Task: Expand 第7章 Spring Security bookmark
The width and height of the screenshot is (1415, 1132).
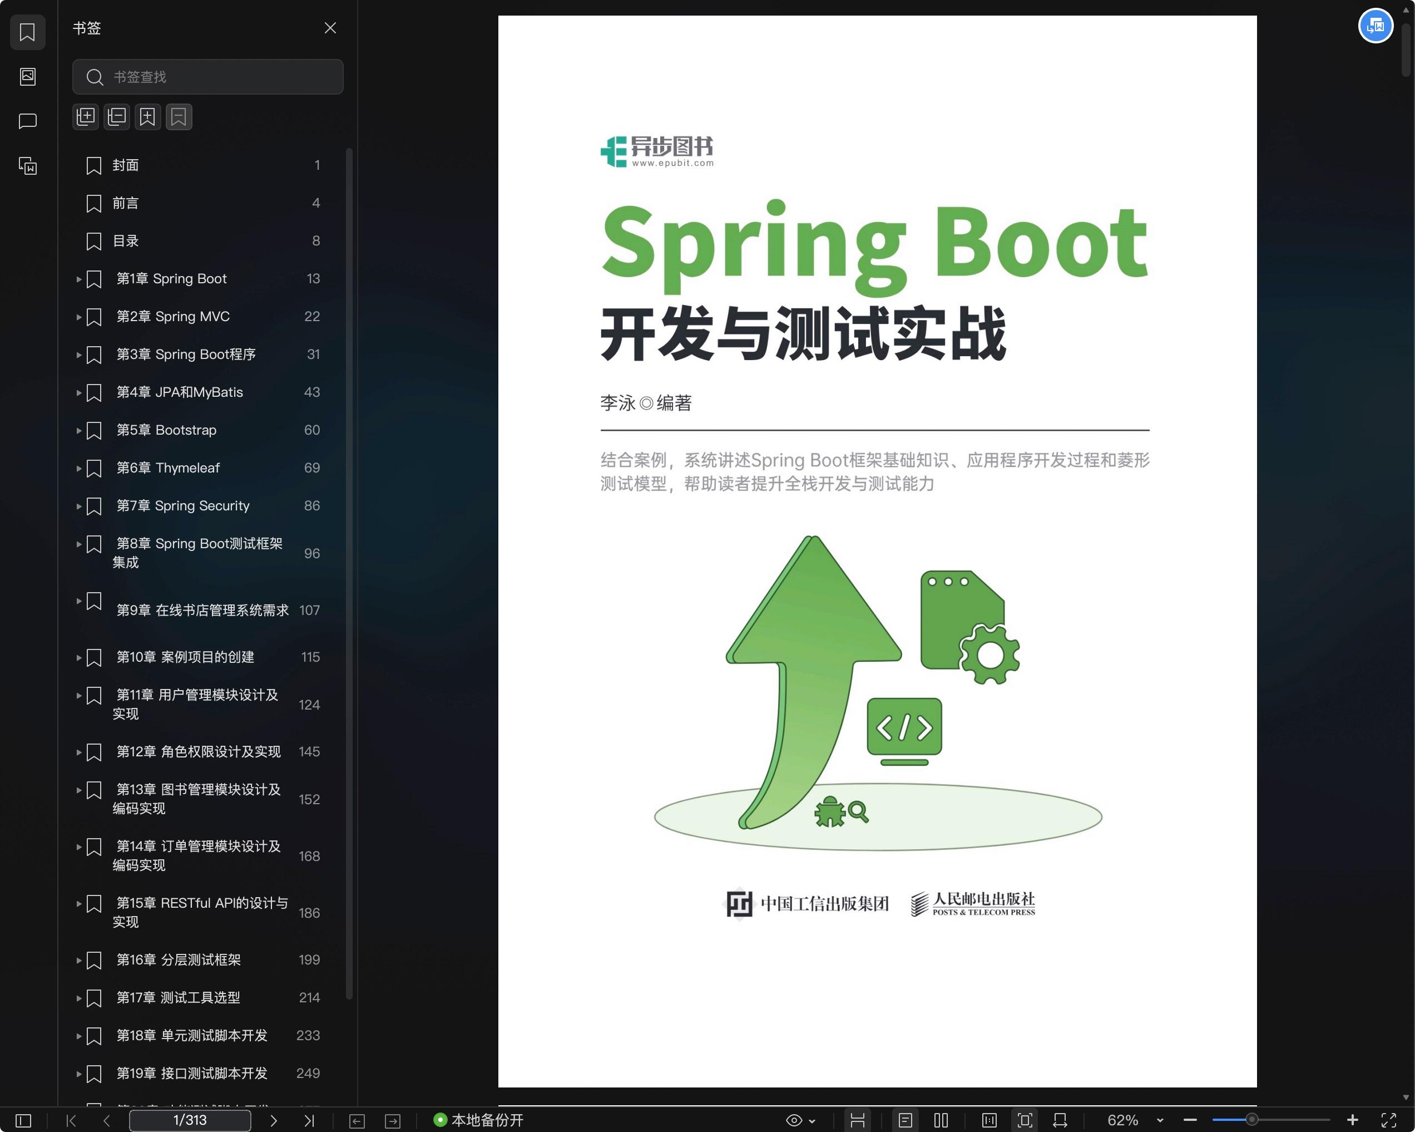Action: (x=79, y=506)
